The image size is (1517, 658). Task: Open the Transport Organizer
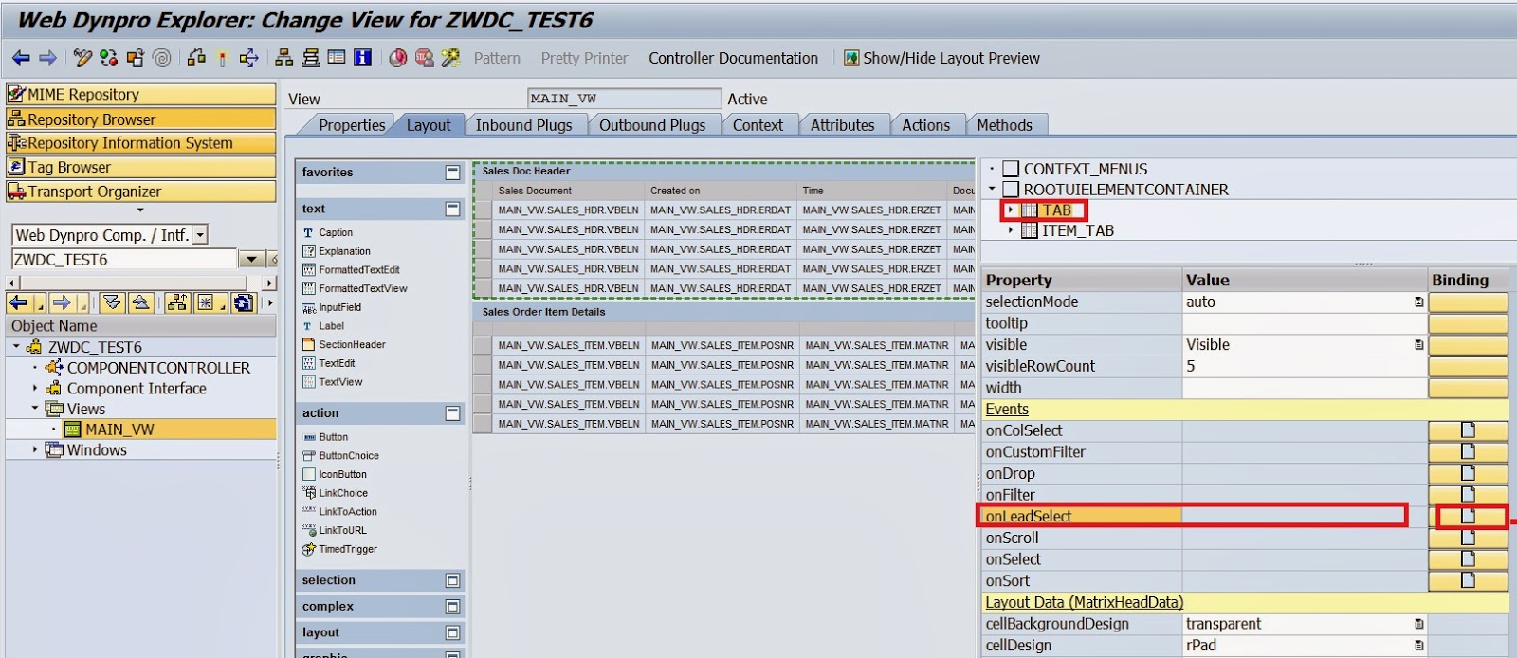click(140, 191)
